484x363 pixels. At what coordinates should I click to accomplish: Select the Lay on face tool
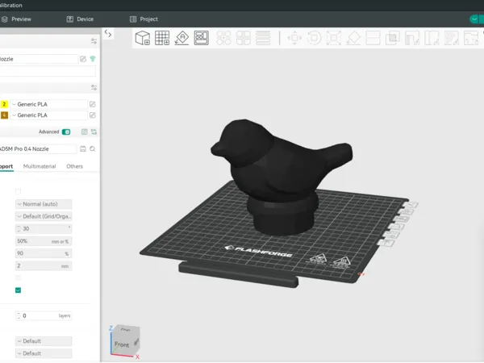tap(353, 38)
